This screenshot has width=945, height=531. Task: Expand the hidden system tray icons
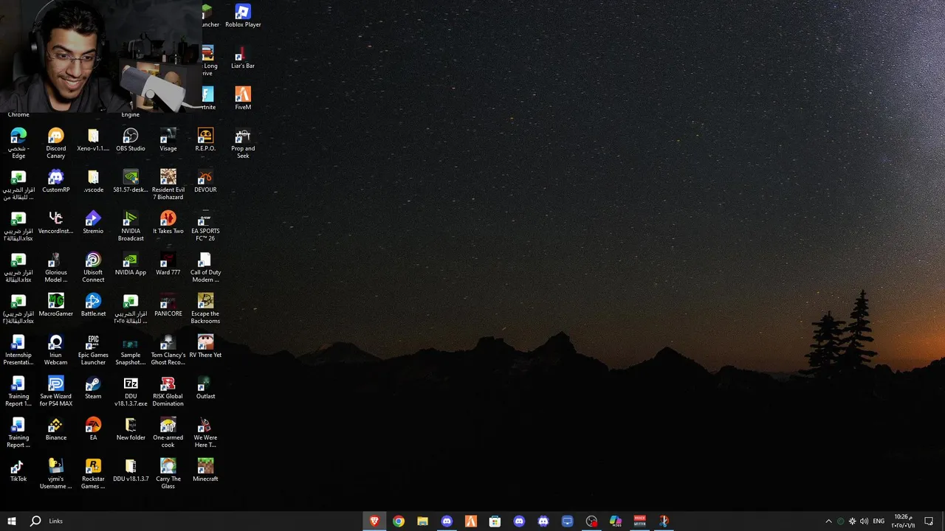pos(828,521)
